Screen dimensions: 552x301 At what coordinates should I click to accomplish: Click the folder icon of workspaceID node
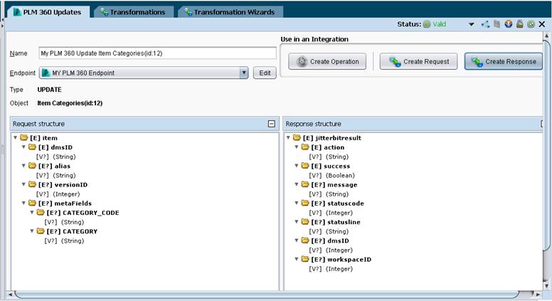pos(305,259)
